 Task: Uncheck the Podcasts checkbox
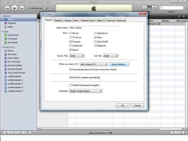coord(71,42)
